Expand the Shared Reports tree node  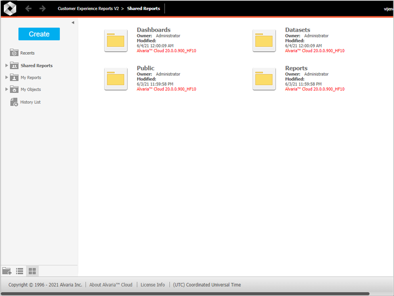click(7, 65)
